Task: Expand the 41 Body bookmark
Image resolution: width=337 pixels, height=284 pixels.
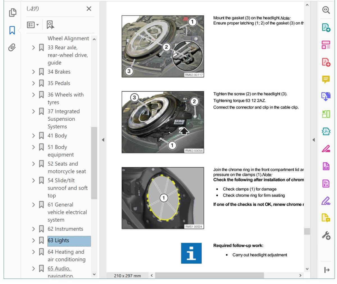Action: 33,136
